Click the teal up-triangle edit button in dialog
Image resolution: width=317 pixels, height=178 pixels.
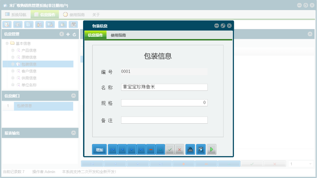tap(160, 149)
